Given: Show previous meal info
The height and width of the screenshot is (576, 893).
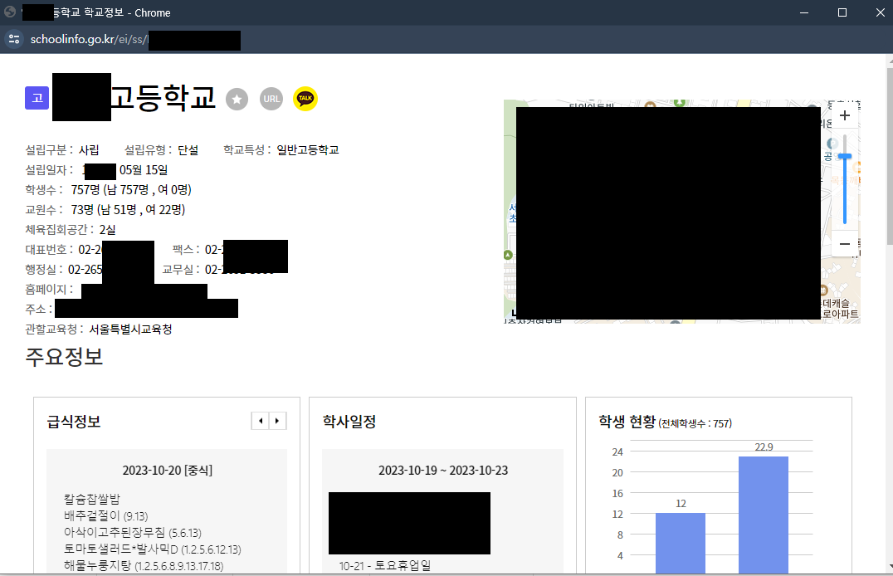Looking at the screenshot, I should (261, 421).
